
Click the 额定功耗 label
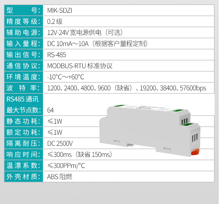coord(23,132)
